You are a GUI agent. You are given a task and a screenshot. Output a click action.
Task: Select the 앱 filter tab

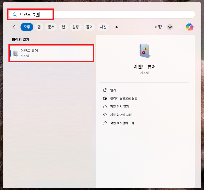39,27
